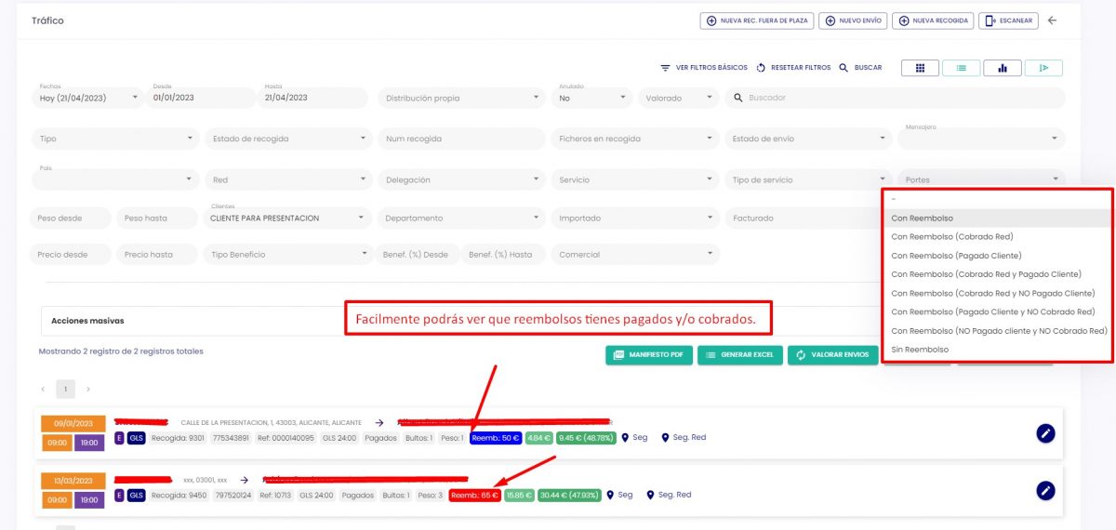
Task: Expand the Estado de envío dropdown
Action: tap(807, 139)
